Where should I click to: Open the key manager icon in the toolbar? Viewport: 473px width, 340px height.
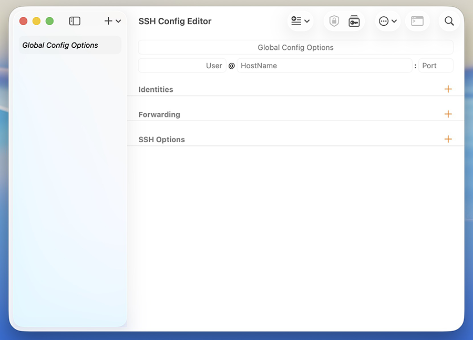point(354,21)
